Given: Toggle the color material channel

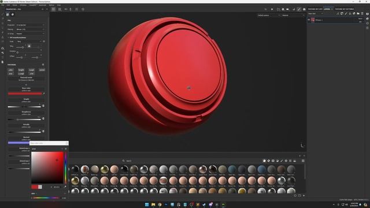Looking at the screenshot, I should (10, 70).
